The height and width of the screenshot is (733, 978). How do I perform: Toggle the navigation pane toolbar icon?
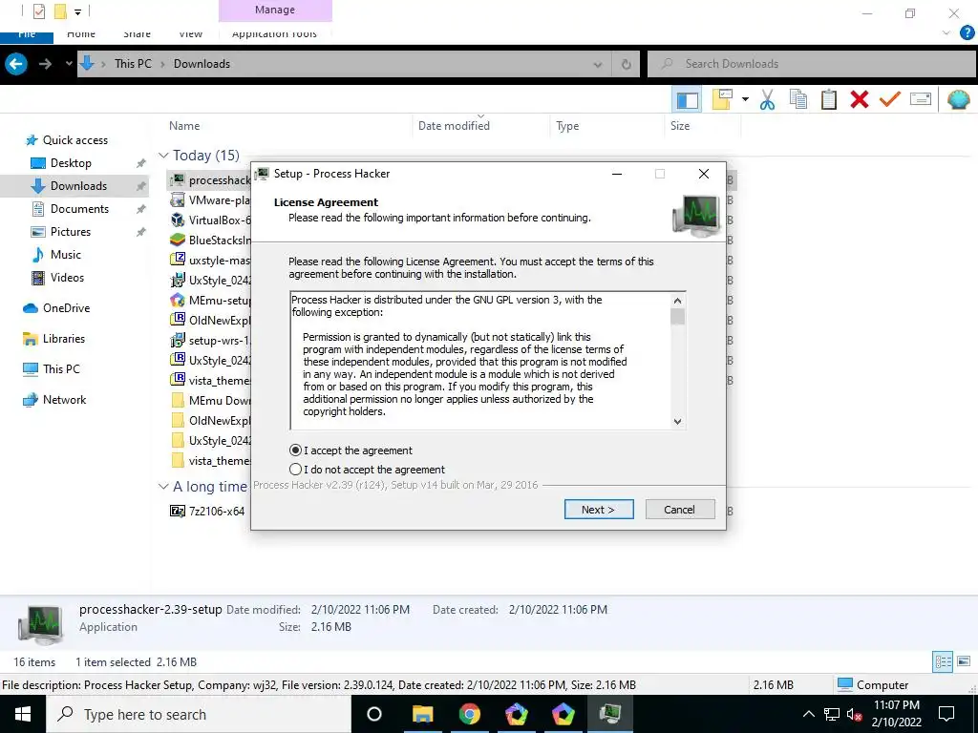click(688, 99)
